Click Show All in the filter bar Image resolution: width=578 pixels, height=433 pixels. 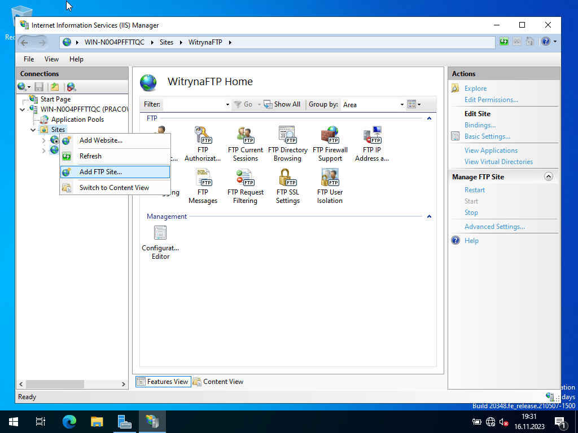(282, 104)
